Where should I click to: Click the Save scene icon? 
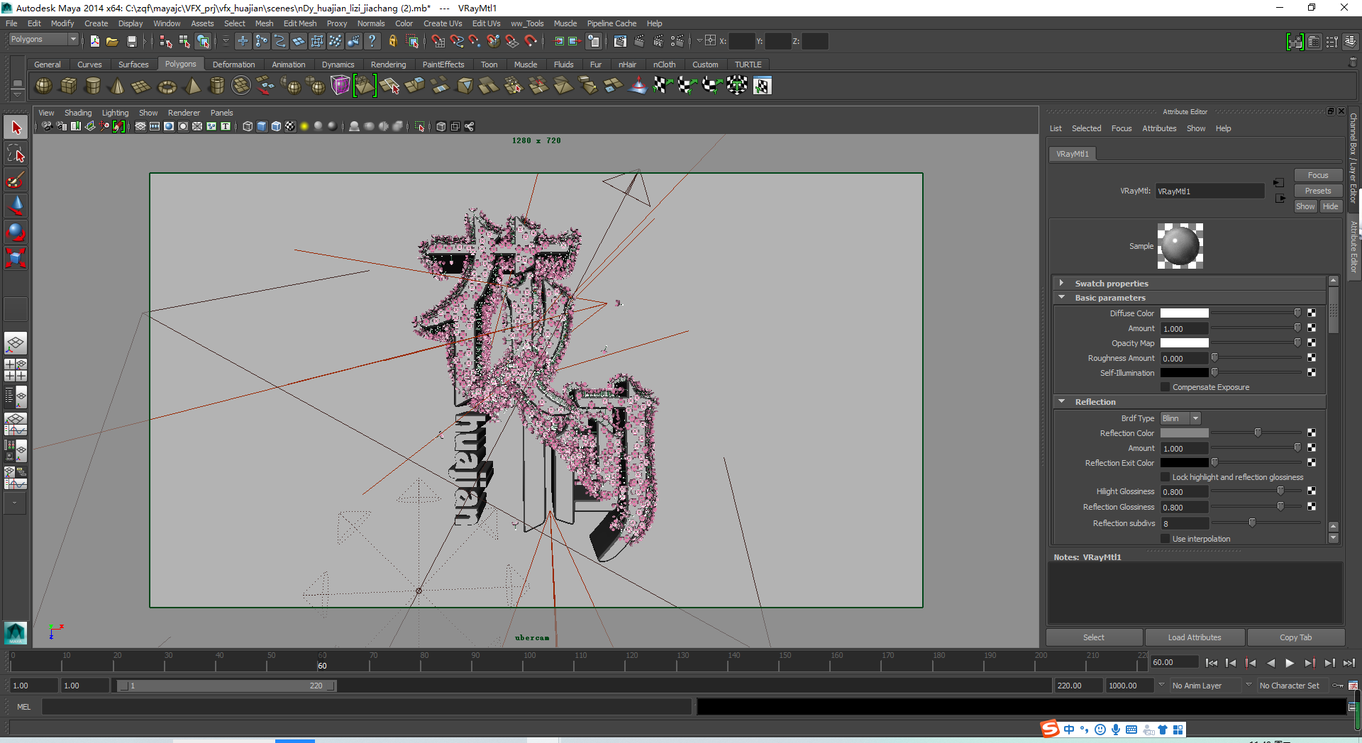[131, 42]
